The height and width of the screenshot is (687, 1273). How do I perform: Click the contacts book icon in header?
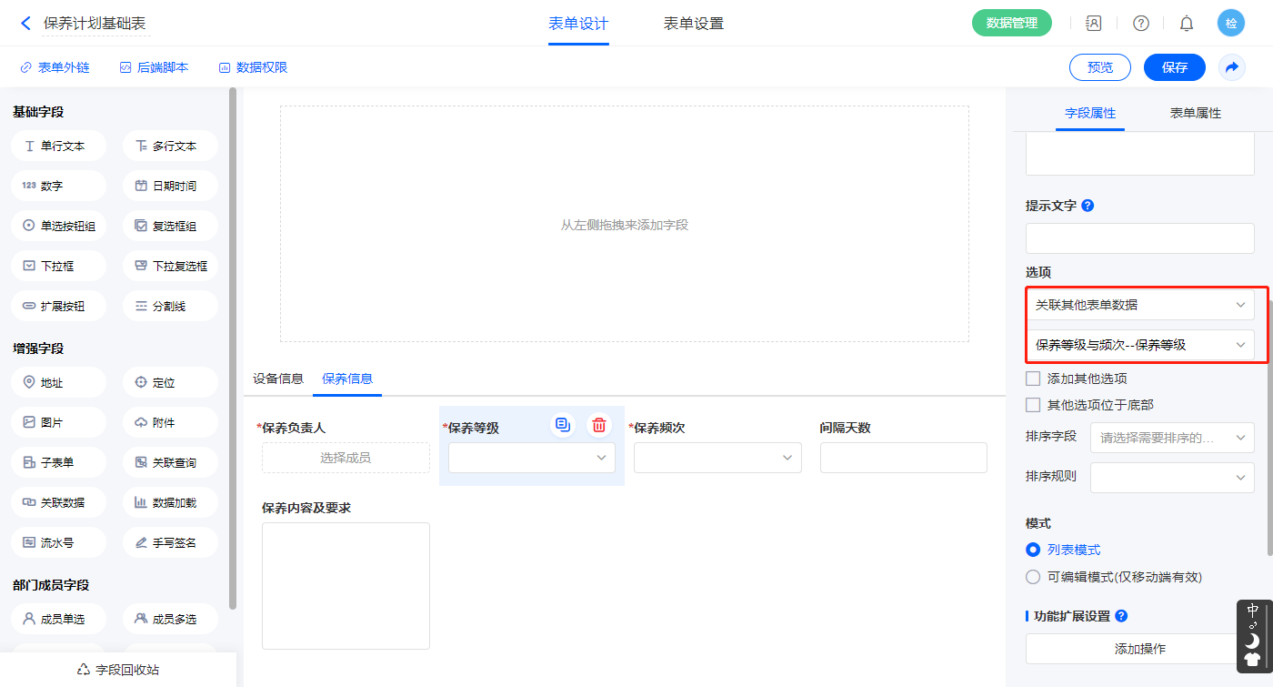point(1094,24)
